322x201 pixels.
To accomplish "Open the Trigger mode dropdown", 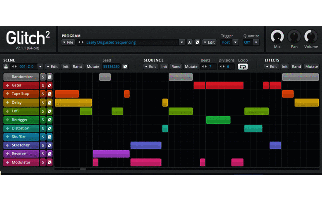I will (x=235, y=42).
